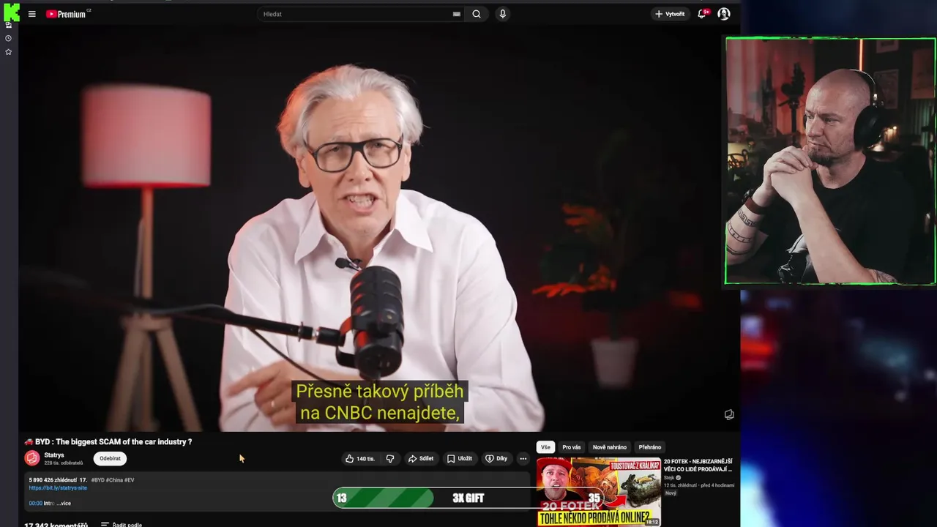Click the overlay icon at video bottom-right
Viewport: 937px width, 527px height.
coord(729,414)
